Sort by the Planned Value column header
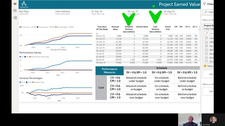This screenshot has width=225, height=126. tap(115, 28)
